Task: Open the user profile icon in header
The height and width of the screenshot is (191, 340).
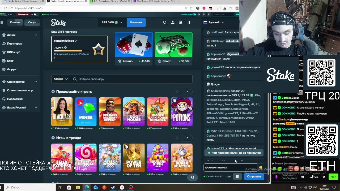Action: pyautogui.click(x=173, y=23)
